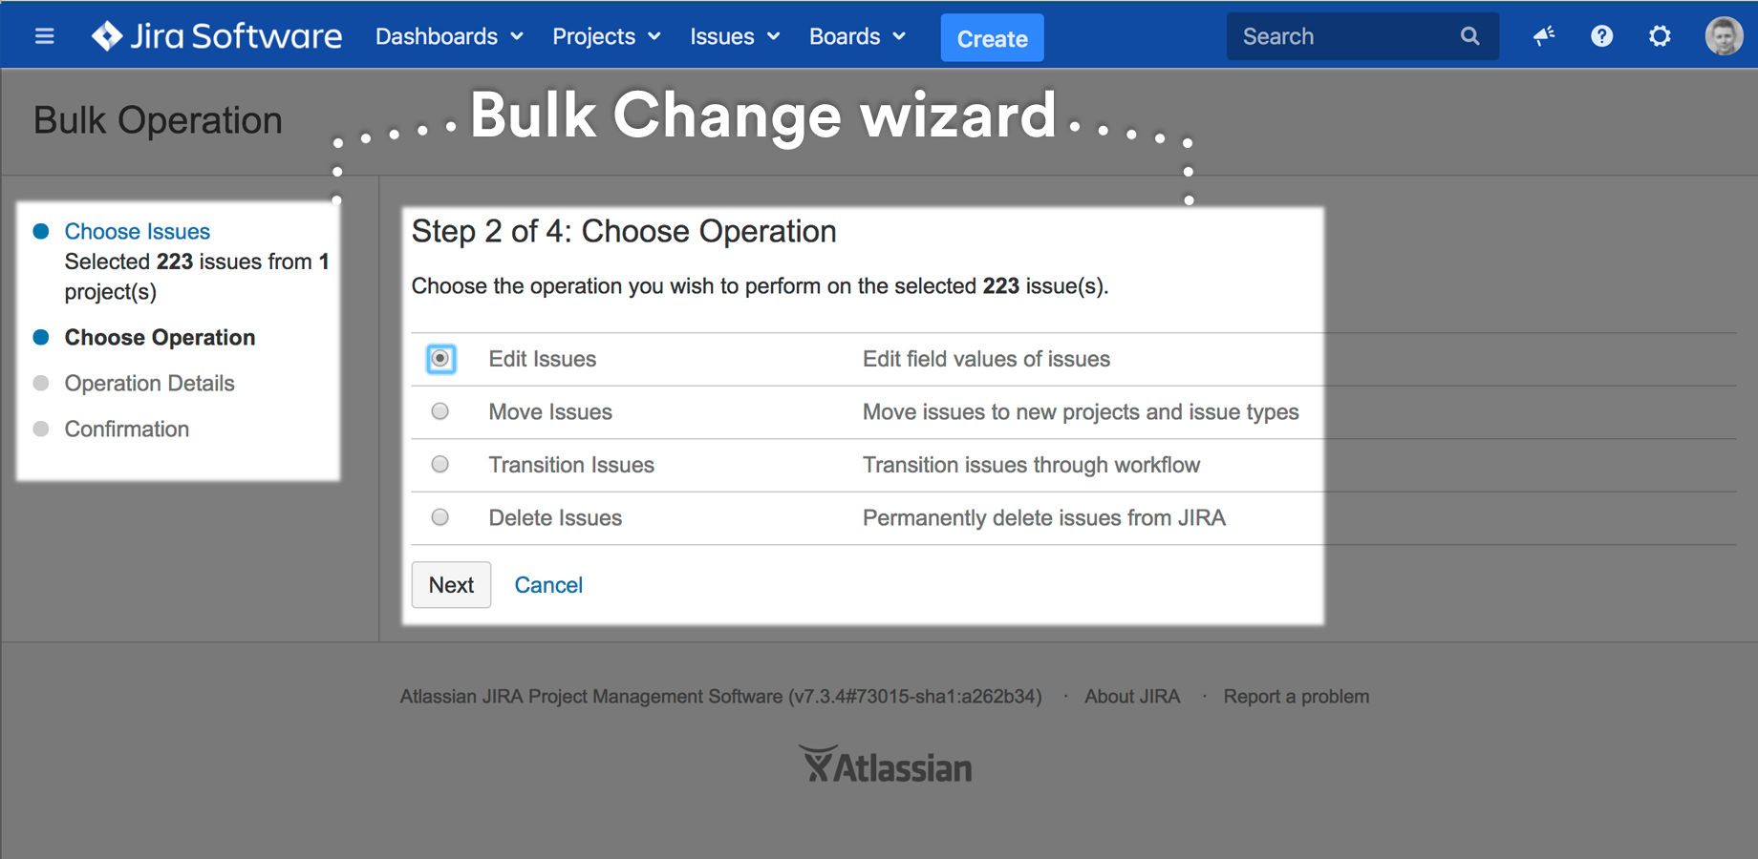The width and height of the screenshot is (1758, 859).
Task: Open the Issues dropdown menu
Action: coord(734,36)
